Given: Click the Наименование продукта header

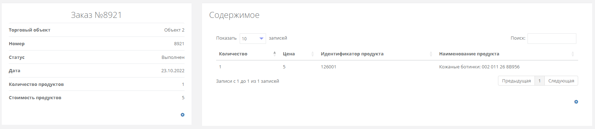Looking at the screenshot, I should (469, 54).
